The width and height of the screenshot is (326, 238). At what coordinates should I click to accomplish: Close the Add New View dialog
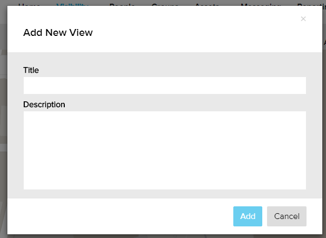pos(303,19)
